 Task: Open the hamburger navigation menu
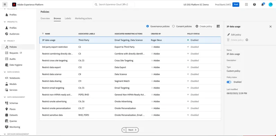point(5,4)
